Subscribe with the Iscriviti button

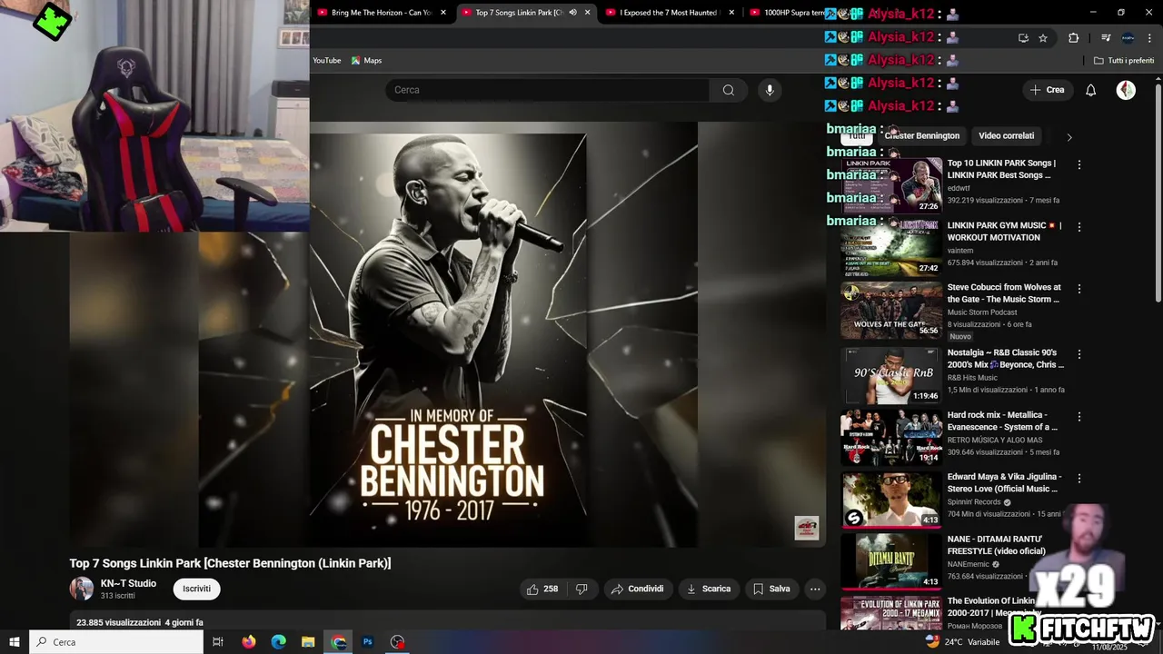click(x=196, y=589)
